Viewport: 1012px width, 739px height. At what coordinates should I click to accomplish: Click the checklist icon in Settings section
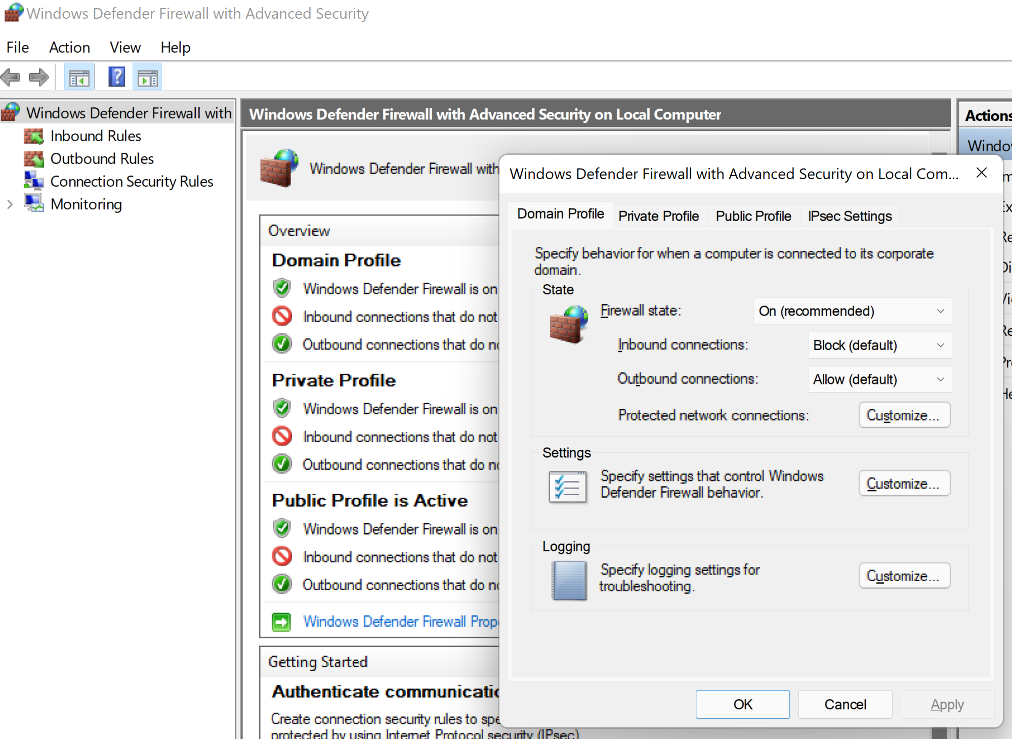pyautogui.click(x=568, y=487)
